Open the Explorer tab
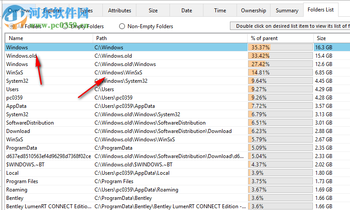 point(53,11)
